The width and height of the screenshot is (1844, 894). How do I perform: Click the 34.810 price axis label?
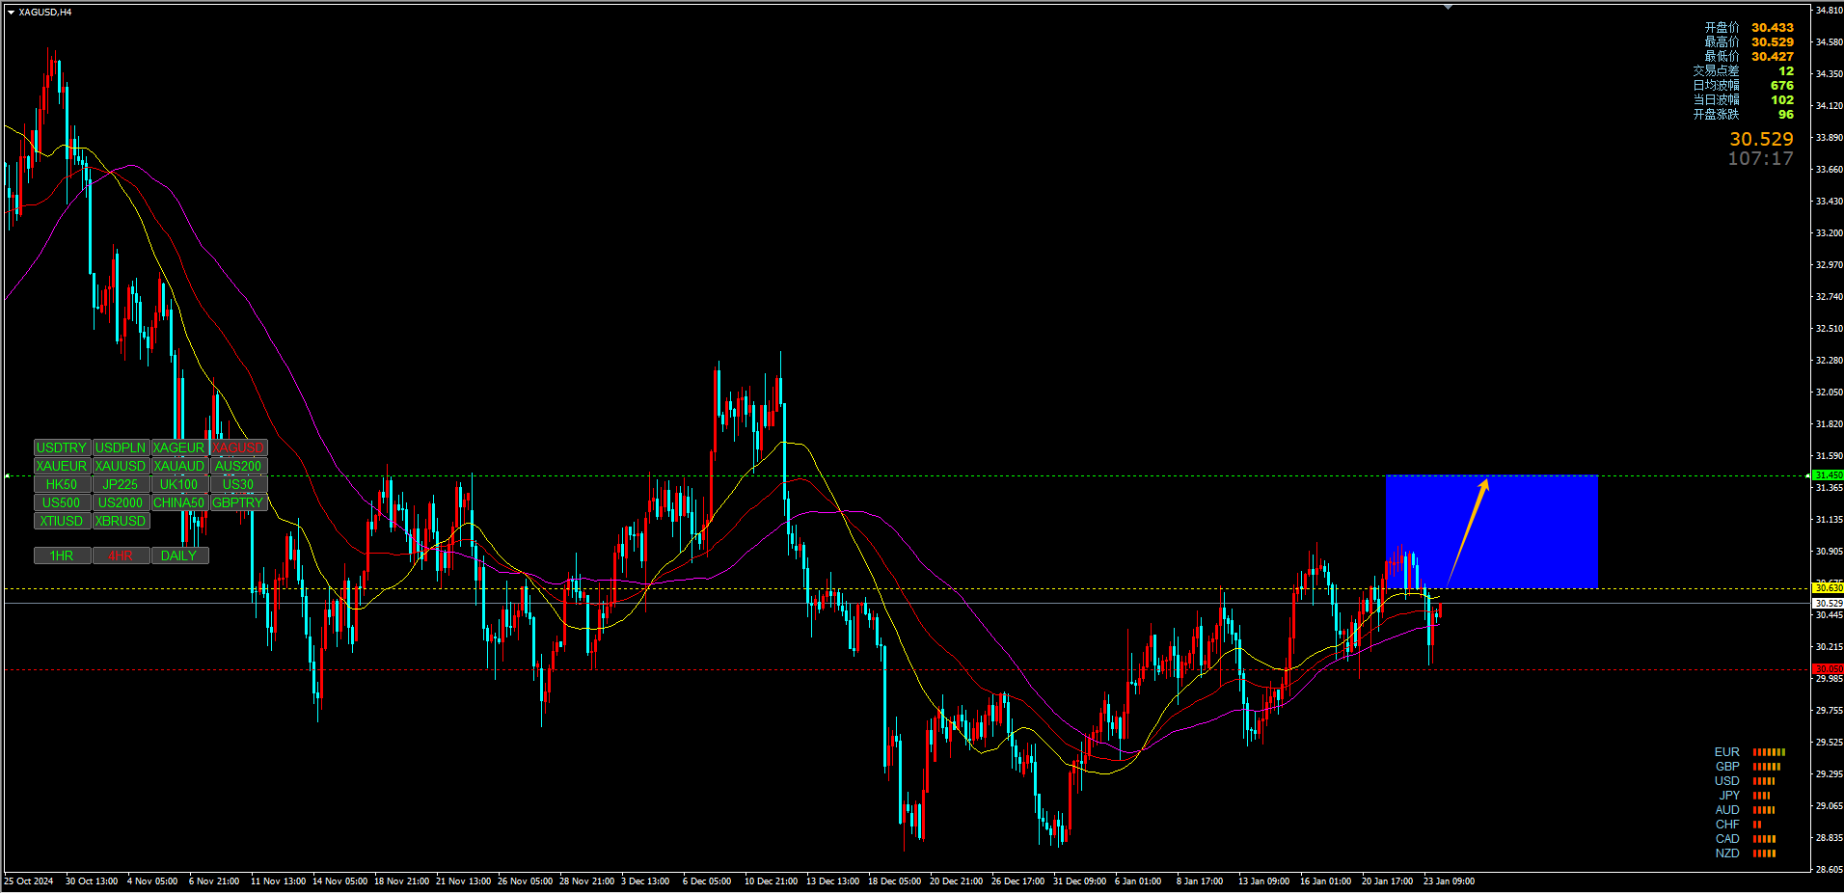[x=1829, y=10]
